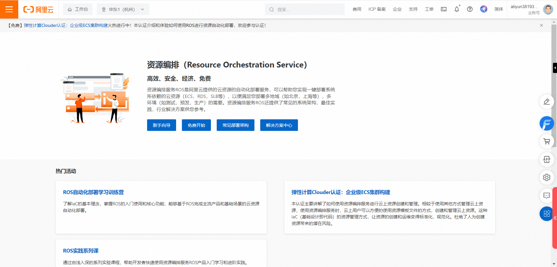Click the pencil edit floating icon
This screenshot has height=267, width=557.
point(547,102)
